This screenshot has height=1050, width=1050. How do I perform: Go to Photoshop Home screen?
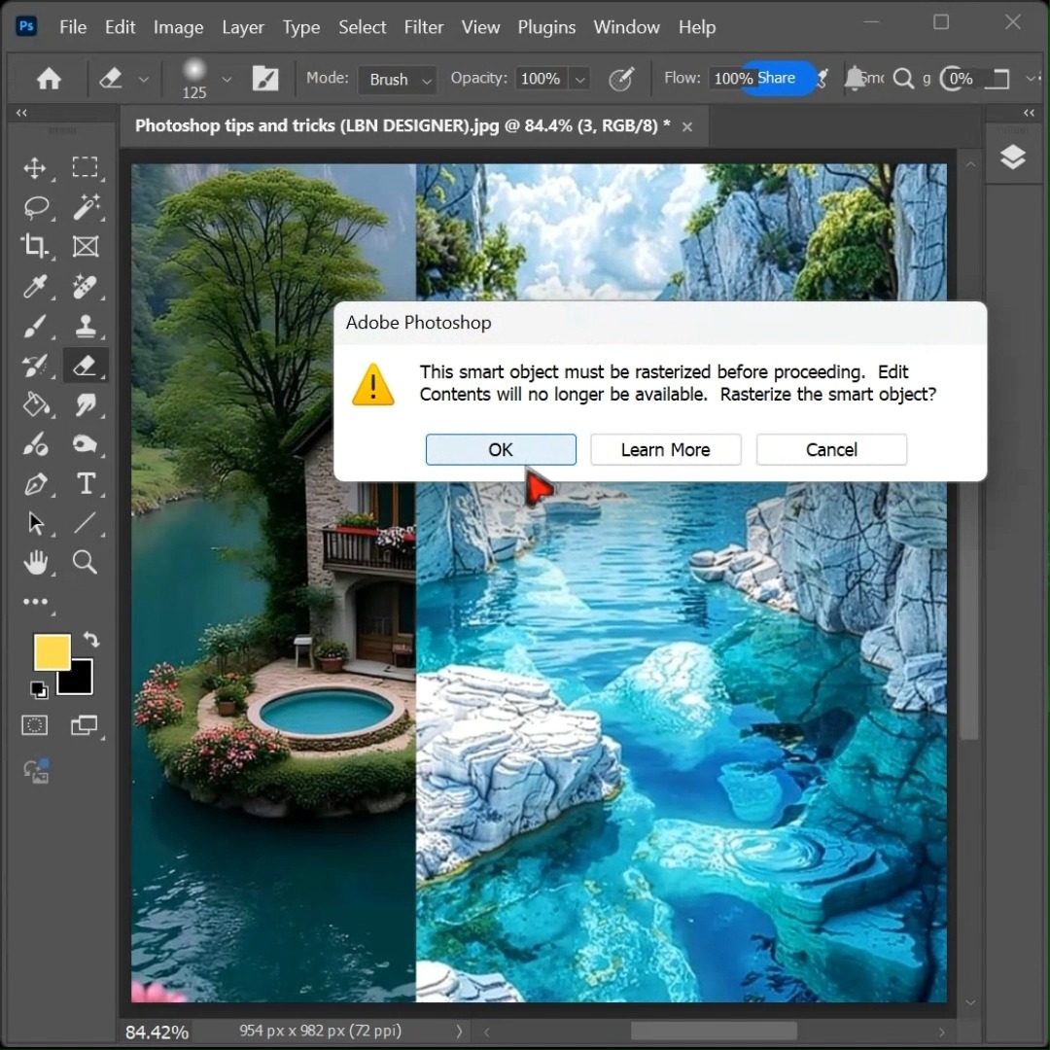(x=49, y=79)
